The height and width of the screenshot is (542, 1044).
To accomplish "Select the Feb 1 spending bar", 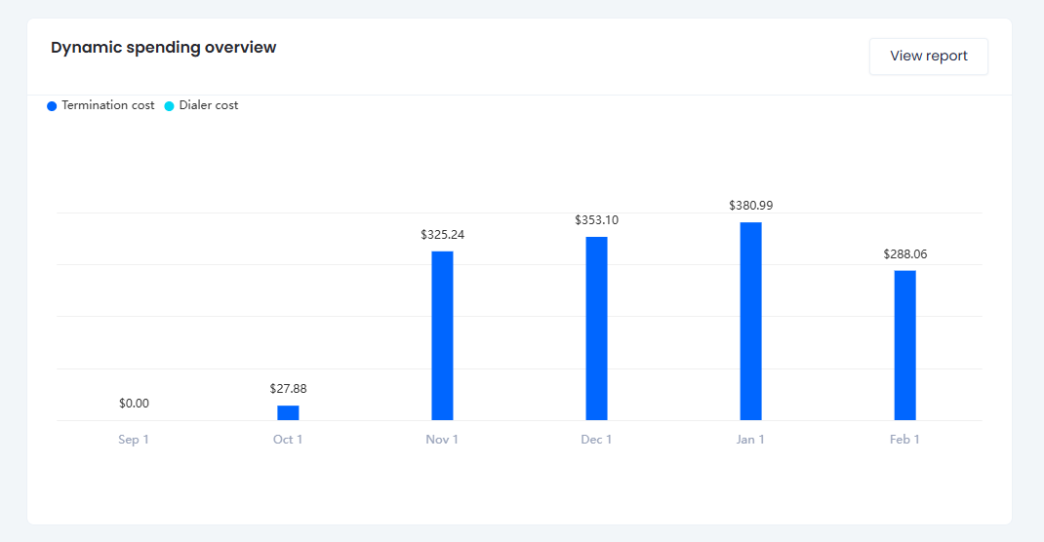I will tap(904, 345).
